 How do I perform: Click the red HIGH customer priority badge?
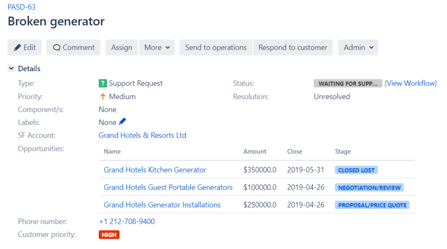(109, 235)
